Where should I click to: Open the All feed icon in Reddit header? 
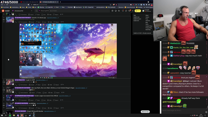click(116, 11)
